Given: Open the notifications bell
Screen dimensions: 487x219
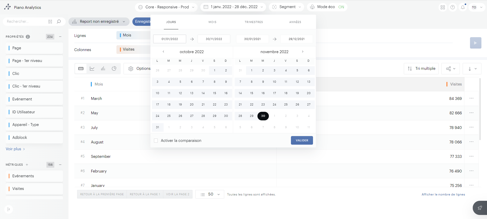Looking at the screenshot, I should (x=463, y=7).
